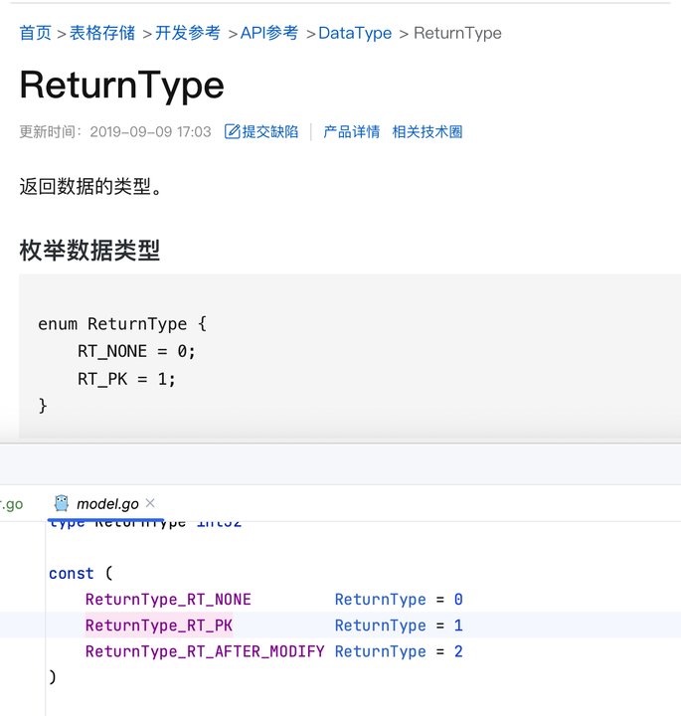Click ReturnType_RT_NONE constant name
Viewport: 681px width, 716px height.
[168, 599]
